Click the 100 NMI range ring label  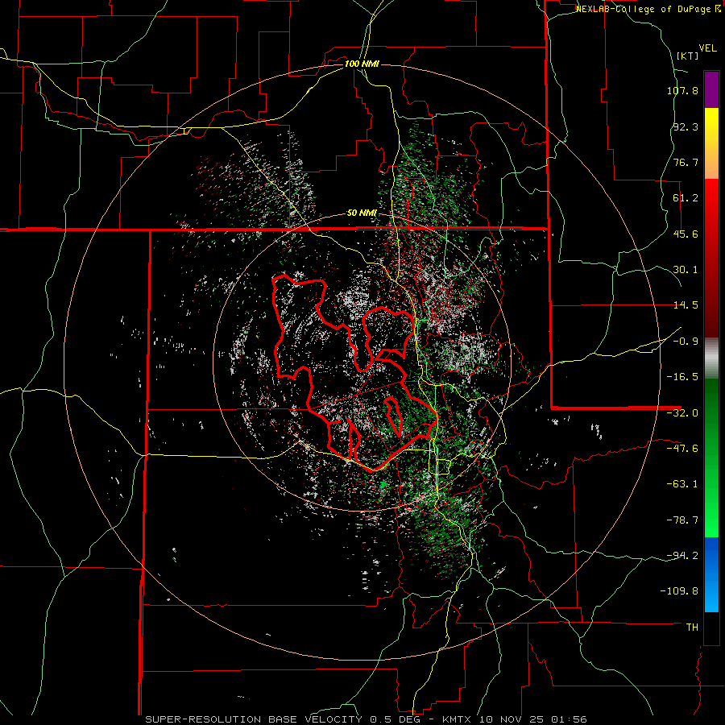point(362,64)
